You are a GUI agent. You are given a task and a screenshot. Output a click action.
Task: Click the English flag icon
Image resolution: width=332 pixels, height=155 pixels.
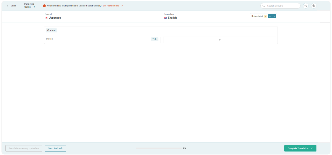tap(165, 18)
